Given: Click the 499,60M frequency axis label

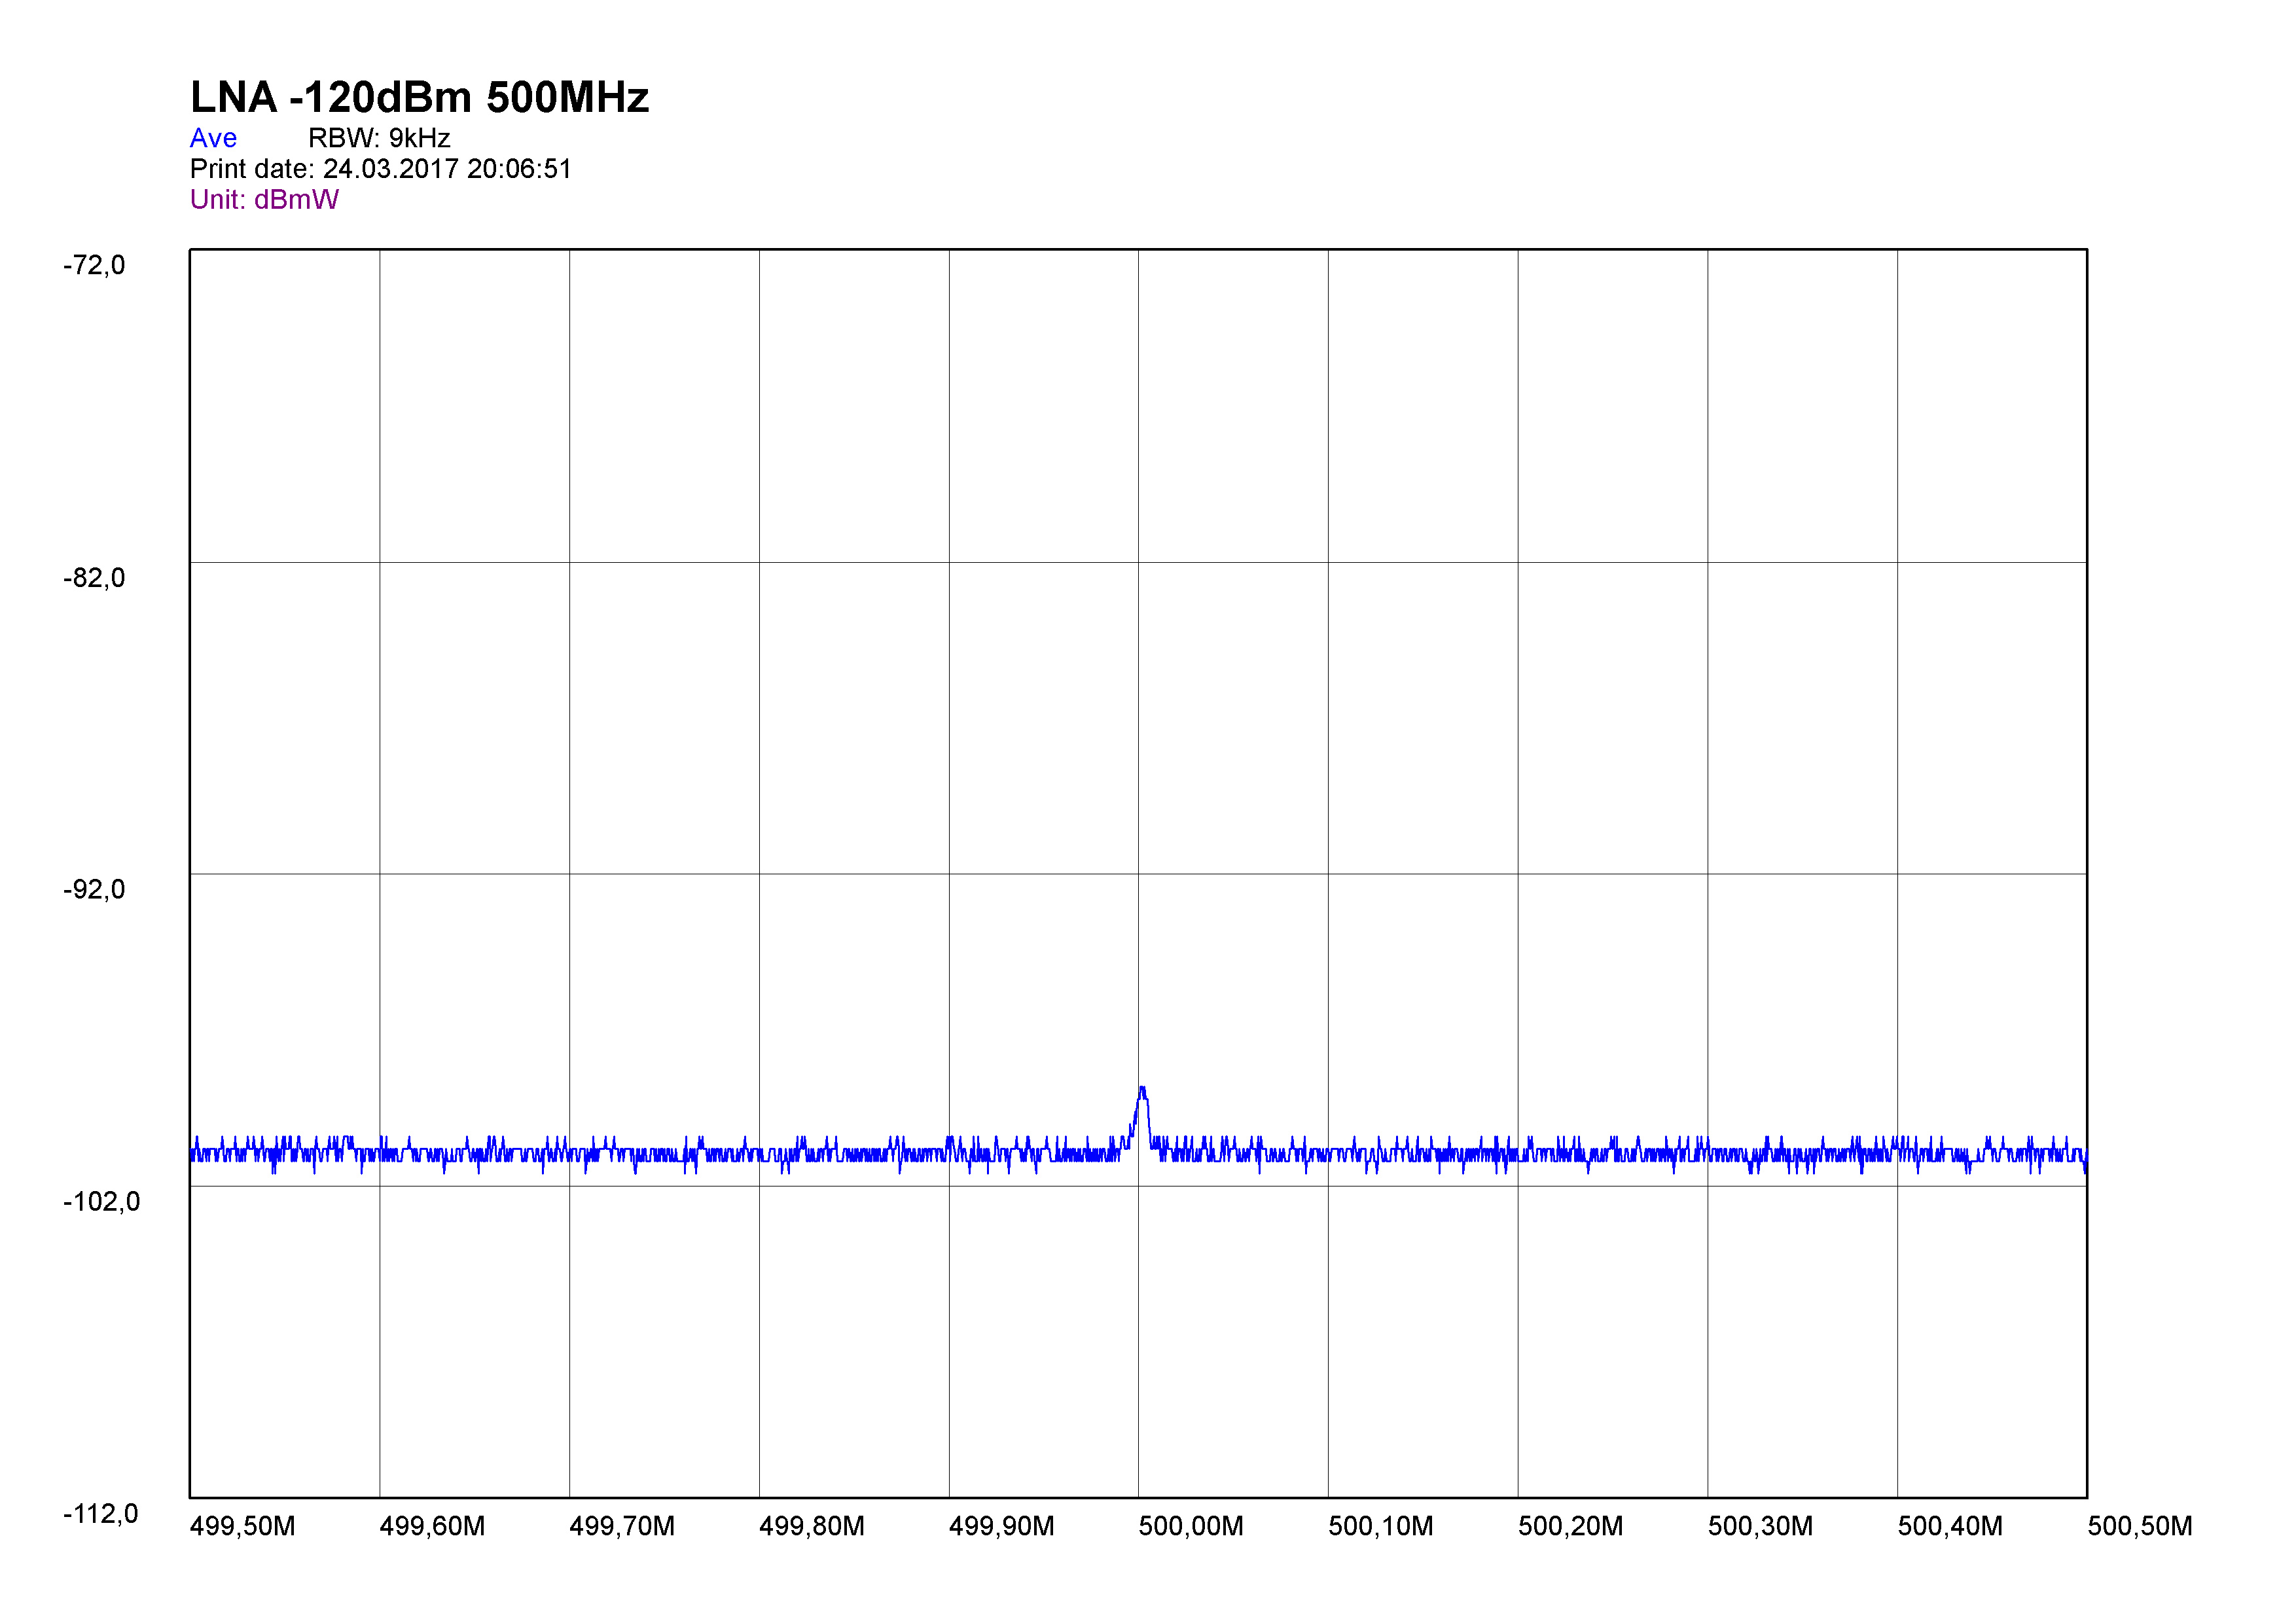Looking at the screenshot, I should click(432, 1527).
